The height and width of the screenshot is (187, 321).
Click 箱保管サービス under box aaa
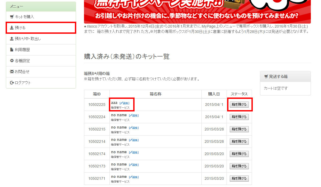(x=120, y=108)
